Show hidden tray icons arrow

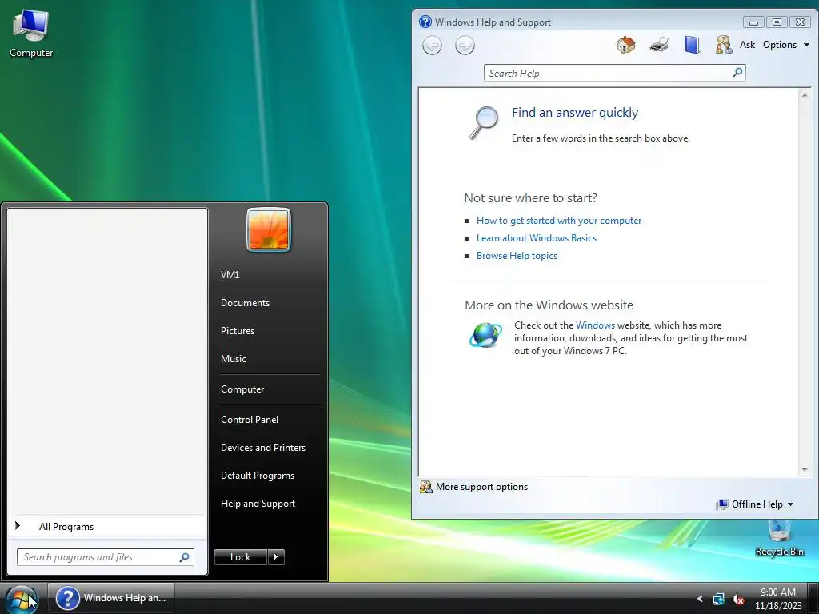[x=700, y=599]
